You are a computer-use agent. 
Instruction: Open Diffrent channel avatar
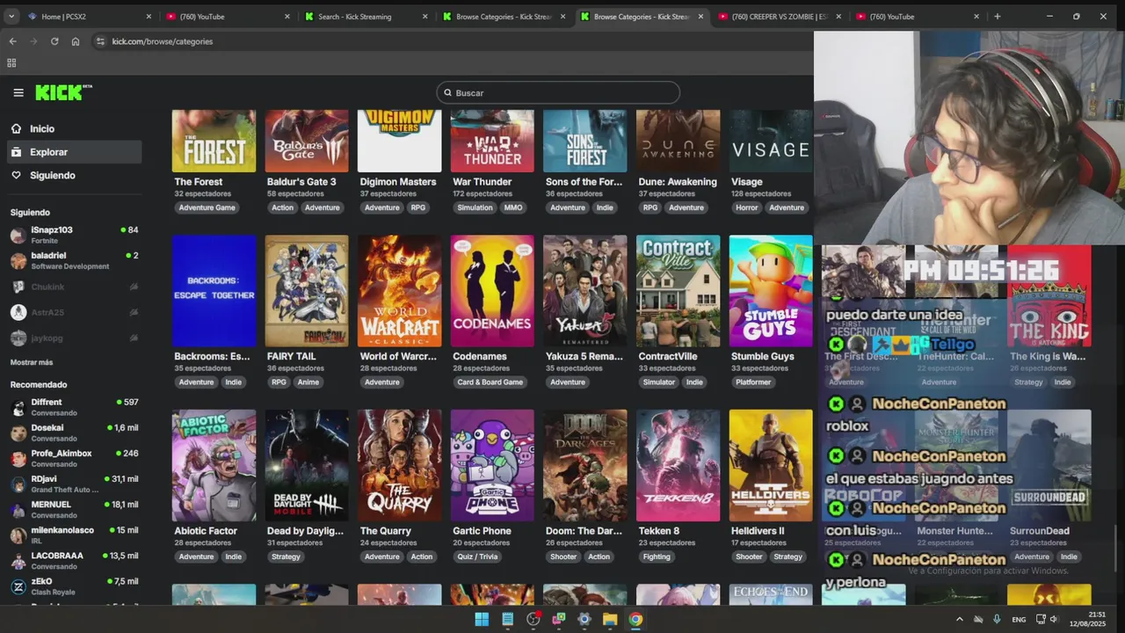18,408
